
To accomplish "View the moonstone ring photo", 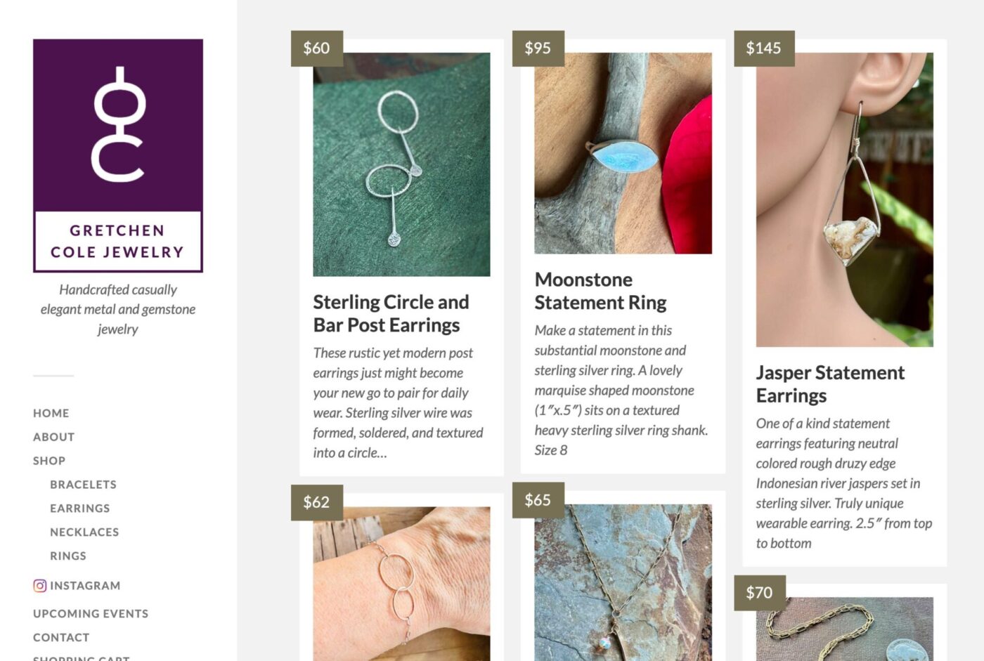I will click(x=623, y=153).
